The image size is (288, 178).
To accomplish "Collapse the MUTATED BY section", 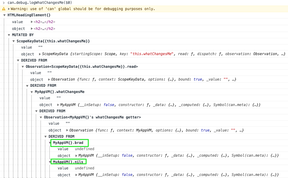I will [9, 35].
